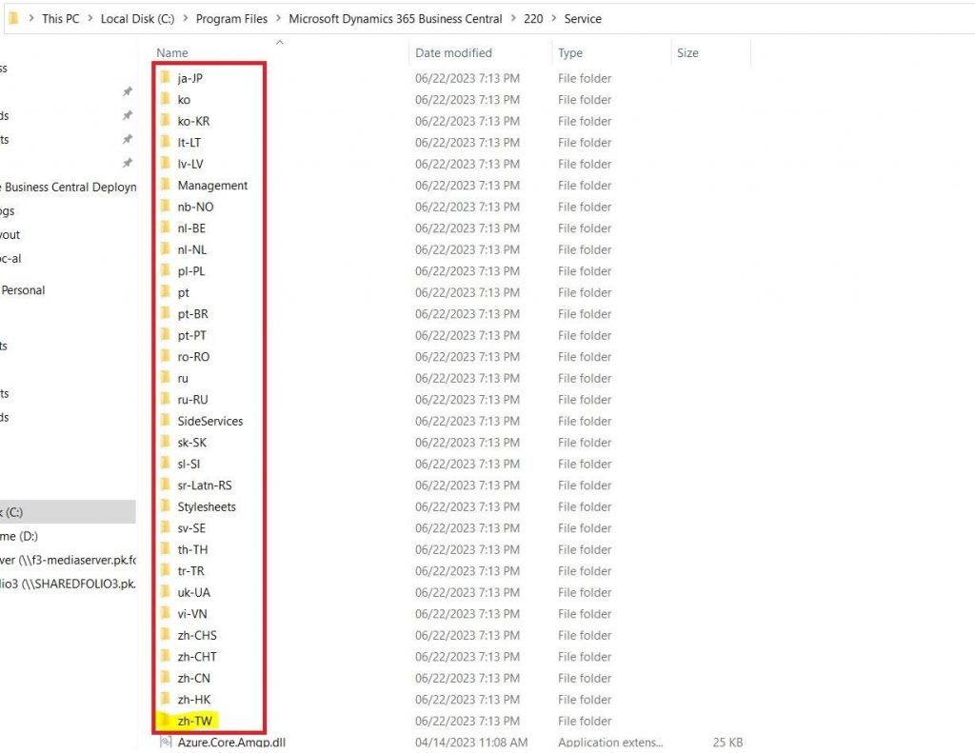The height and width of the screenshot is (753, 975).
Task: Open the ru-RU folder
Action: (193, 399)
